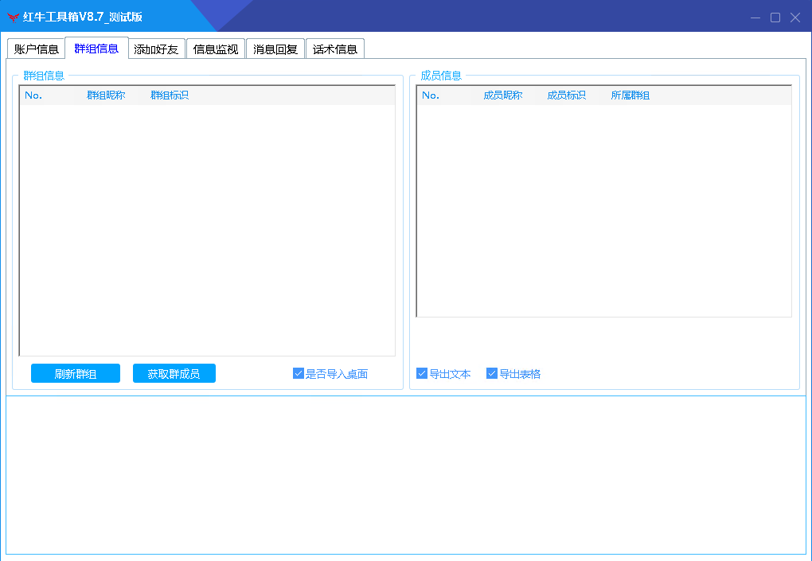Toggle the 导出文本 checkbox
812x561 pixels.
pyautogui.click(x=422, y=373)
